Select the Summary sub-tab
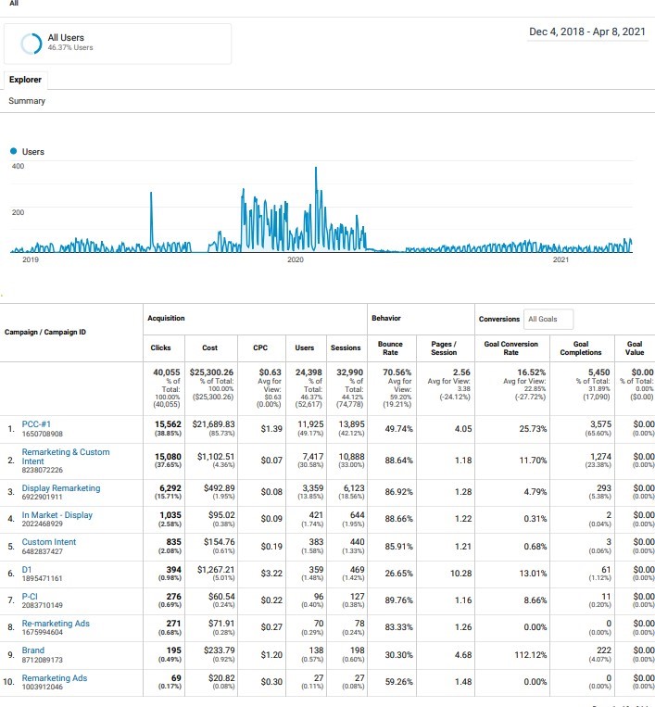This screenshot has height=707, width=655. point(27,101)
